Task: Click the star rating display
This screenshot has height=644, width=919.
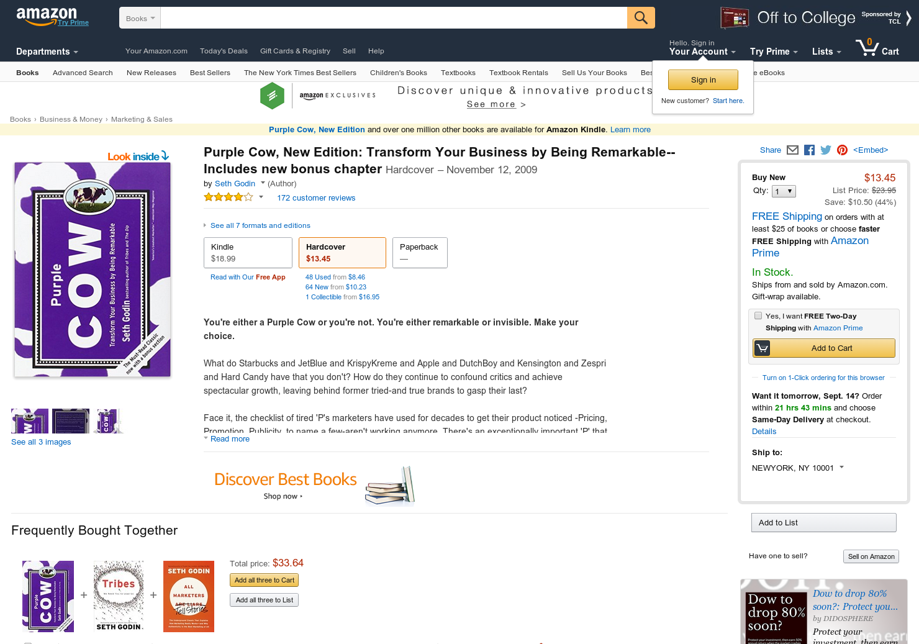Action: coord(229,197)
